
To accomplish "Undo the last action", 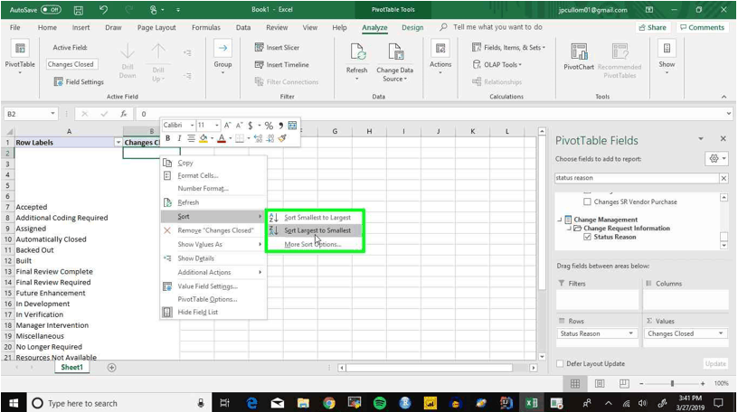I will click(x=103, y=9).
